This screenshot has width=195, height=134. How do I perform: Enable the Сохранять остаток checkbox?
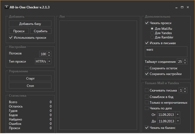[x=147, y=68]
